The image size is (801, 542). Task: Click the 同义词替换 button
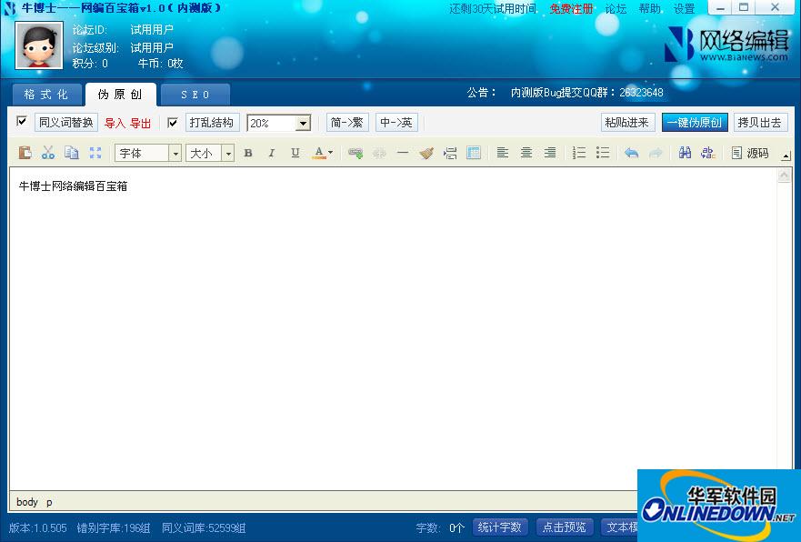[x=65, y=123]
